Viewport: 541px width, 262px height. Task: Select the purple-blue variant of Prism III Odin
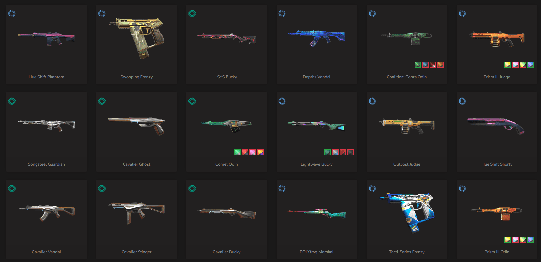[x=531, y=240]
